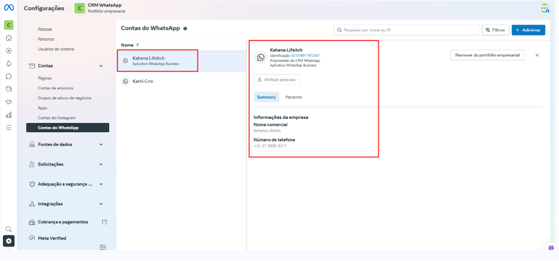Open Usuários do sistema

click(x=56, y=49)
